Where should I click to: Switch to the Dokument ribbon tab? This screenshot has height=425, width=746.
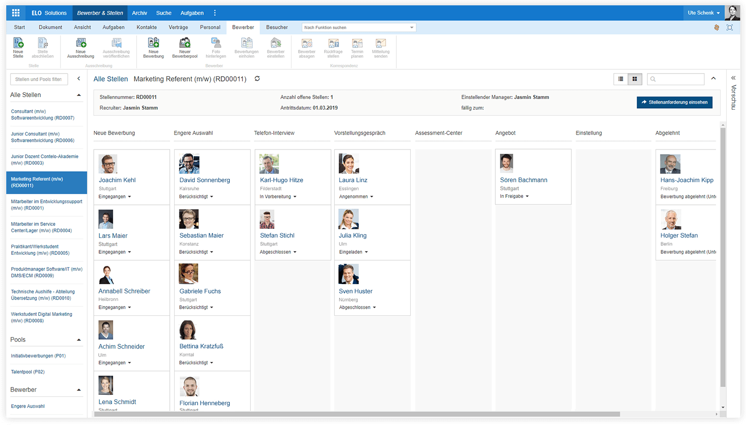point(51,27)
